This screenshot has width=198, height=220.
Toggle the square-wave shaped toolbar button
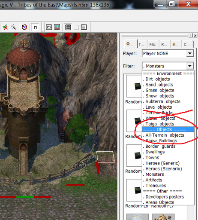coord(35,27)
